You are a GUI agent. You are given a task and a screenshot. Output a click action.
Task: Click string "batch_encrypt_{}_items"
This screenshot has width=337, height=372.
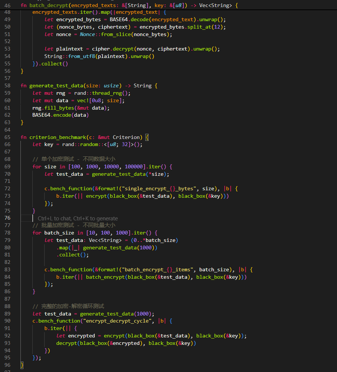[158, 269]
